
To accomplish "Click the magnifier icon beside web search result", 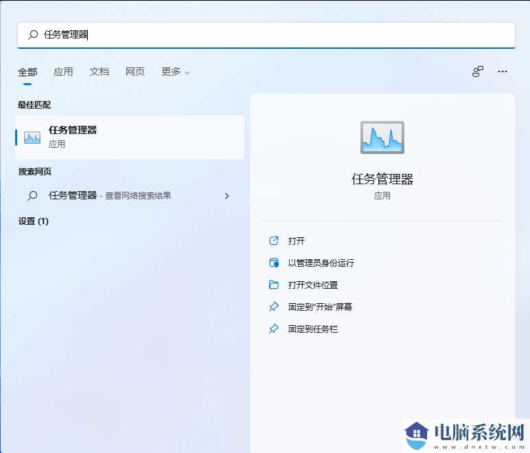I will tap(32, 195).
